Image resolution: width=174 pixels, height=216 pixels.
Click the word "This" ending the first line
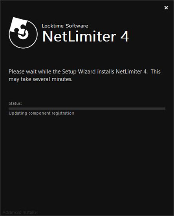click(x=156, y=71)
